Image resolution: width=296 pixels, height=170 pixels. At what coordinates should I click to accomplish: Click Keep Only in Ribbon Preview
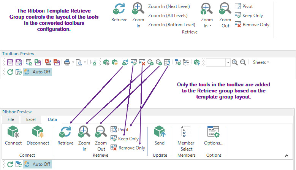point(125,139)
